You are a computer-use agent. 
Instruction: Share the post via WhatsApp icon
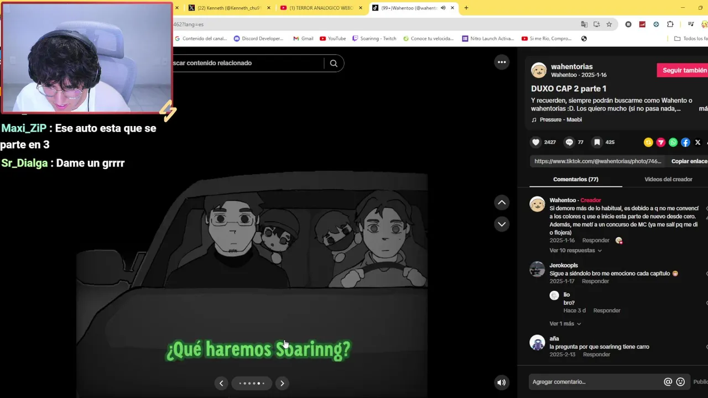(x=673, y=142)
